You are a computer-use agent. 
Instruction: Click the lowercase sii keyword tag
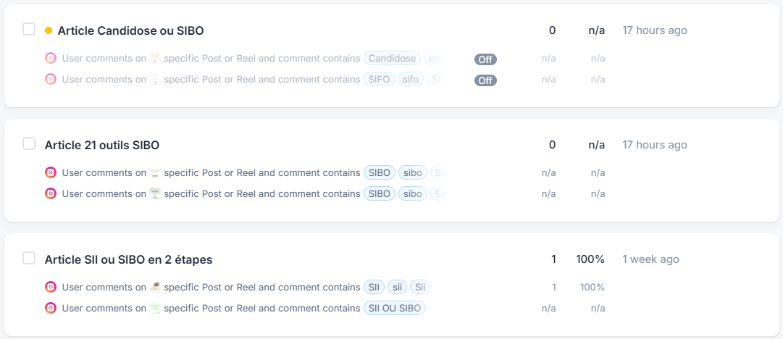tap(398, 287)
